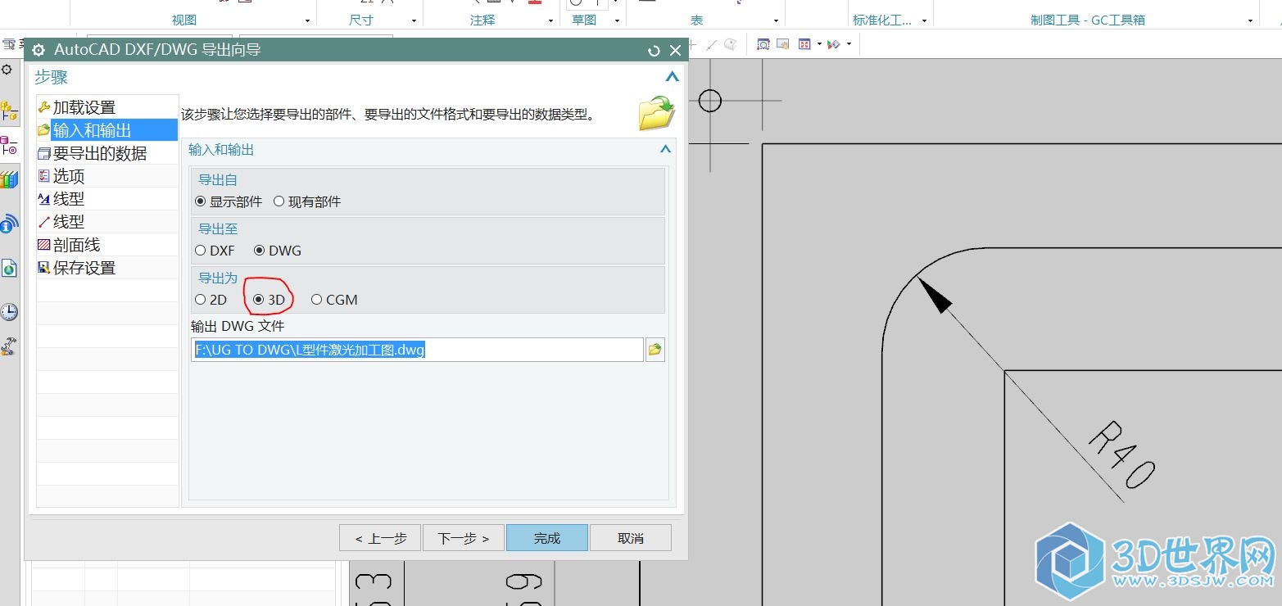Open the Web Browser sidebar icon
The image size is (1282, 606).
click(x=9, y=268)
